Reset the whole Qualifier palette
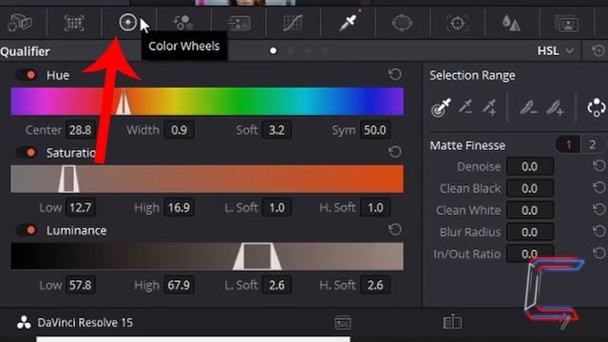 coord(598,50)
